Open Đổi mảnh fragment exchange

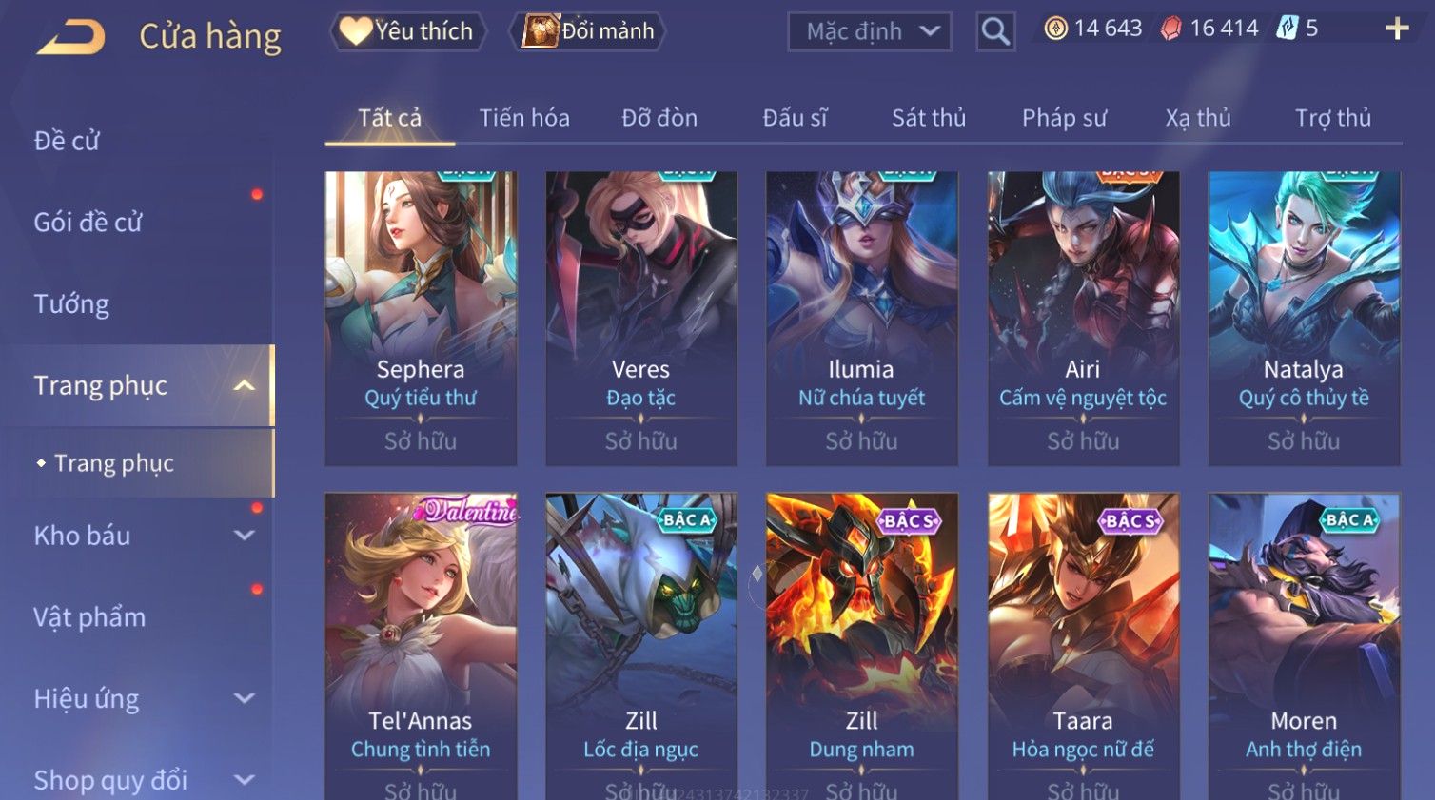point(588,31)
